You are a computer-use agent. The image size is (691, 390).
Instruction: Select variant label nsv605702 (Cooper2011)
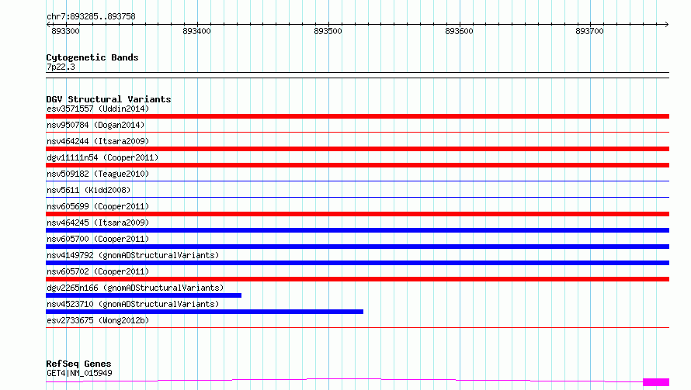(x=98, y=271)
